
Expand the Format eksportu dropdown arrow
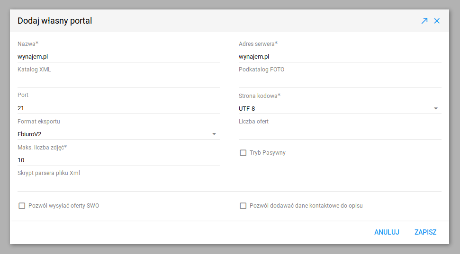pos(214,134)
